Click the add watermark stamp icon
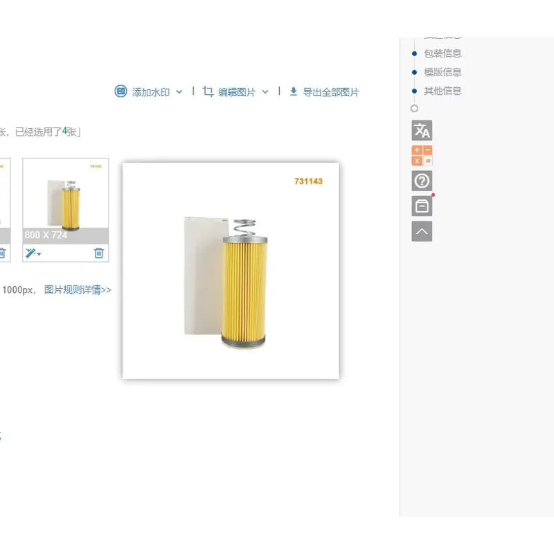Viewport: 554px width, 554px height. [x=120, y=91]
